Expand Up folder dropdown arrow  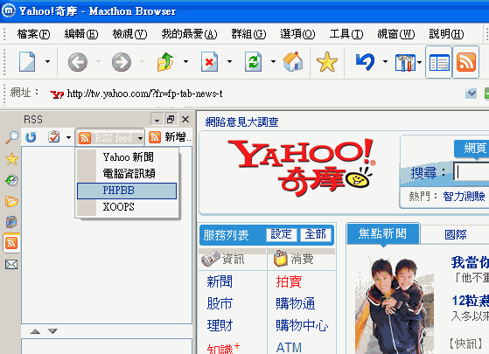point(185,62)
